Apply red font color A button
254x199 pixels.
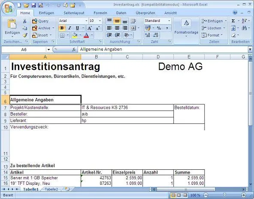pos(86,35)
